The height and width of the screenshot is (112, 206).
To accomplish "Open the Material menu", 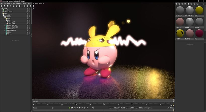I will pos(18,3).
